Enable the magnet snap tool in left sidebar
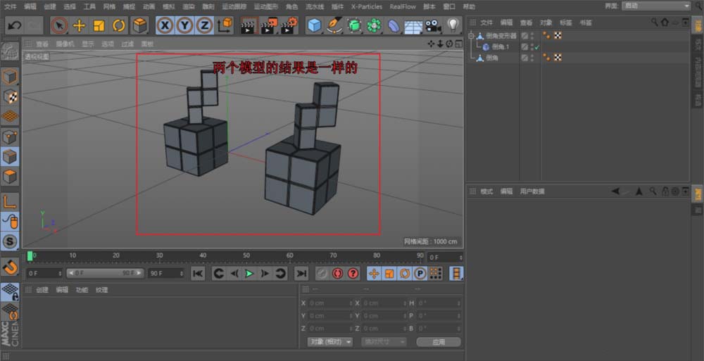 point(10,267)
